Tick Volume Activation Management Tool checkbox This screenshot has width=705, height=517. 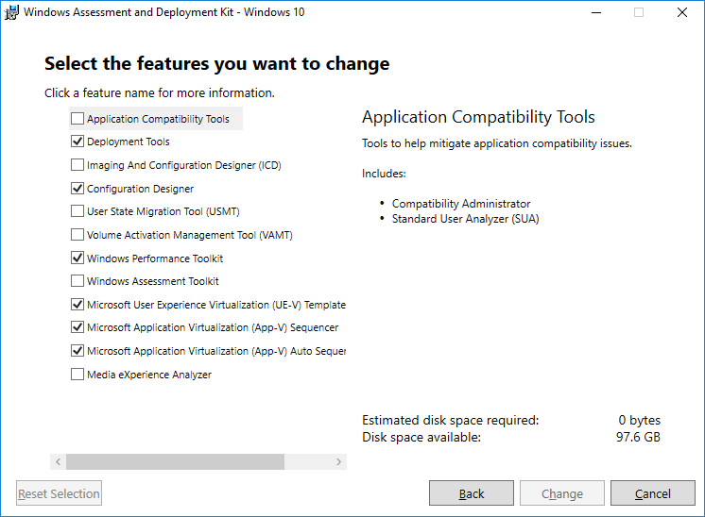click(77, 234)
